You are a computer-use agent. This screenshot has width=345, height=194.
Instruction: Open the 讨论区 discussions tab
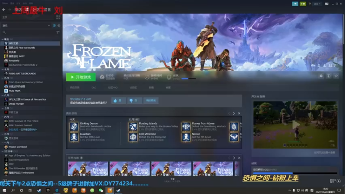[133, 88]
